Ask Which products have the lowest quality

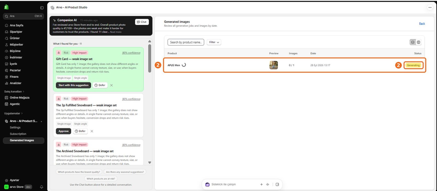(x=79, y=172)
